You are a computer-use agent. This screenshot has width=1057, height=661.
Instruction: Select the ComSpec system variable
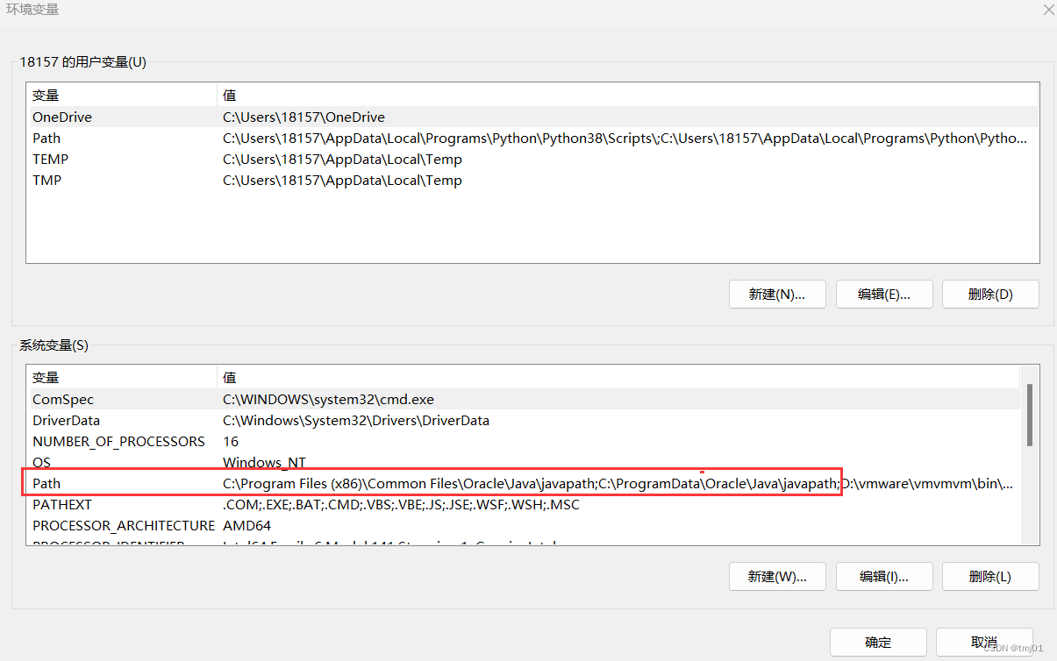point(524,400)
